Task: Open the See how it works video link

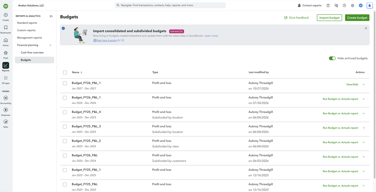Action: coord(107,40)
